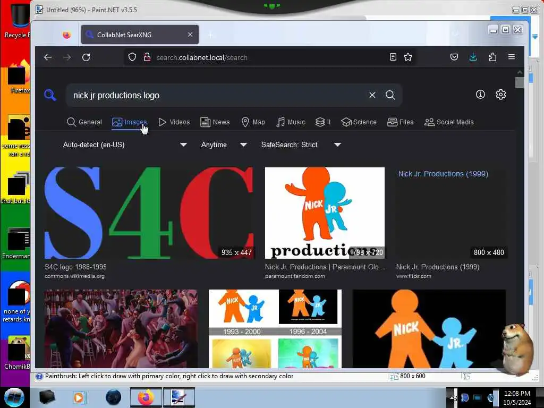This screenshot has width=544, height=408.
Task: Switch to the Files search tab
Action: coord(401,122)
